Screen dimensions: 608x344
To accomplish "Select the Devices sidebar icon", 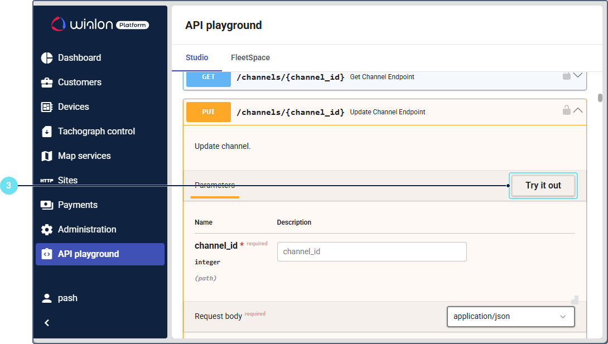I will pyautogui.click(x=47, y=107).
